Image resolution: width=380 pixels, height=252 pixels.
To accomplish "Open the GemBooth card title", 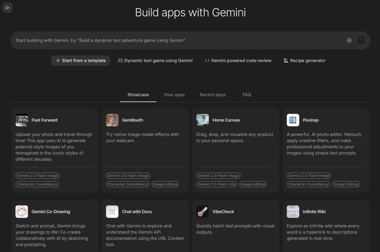I will pyautogui.click(x=132, y=120).
